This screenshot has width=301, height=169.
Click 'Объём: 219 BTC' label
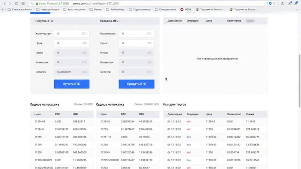point(83,104)
